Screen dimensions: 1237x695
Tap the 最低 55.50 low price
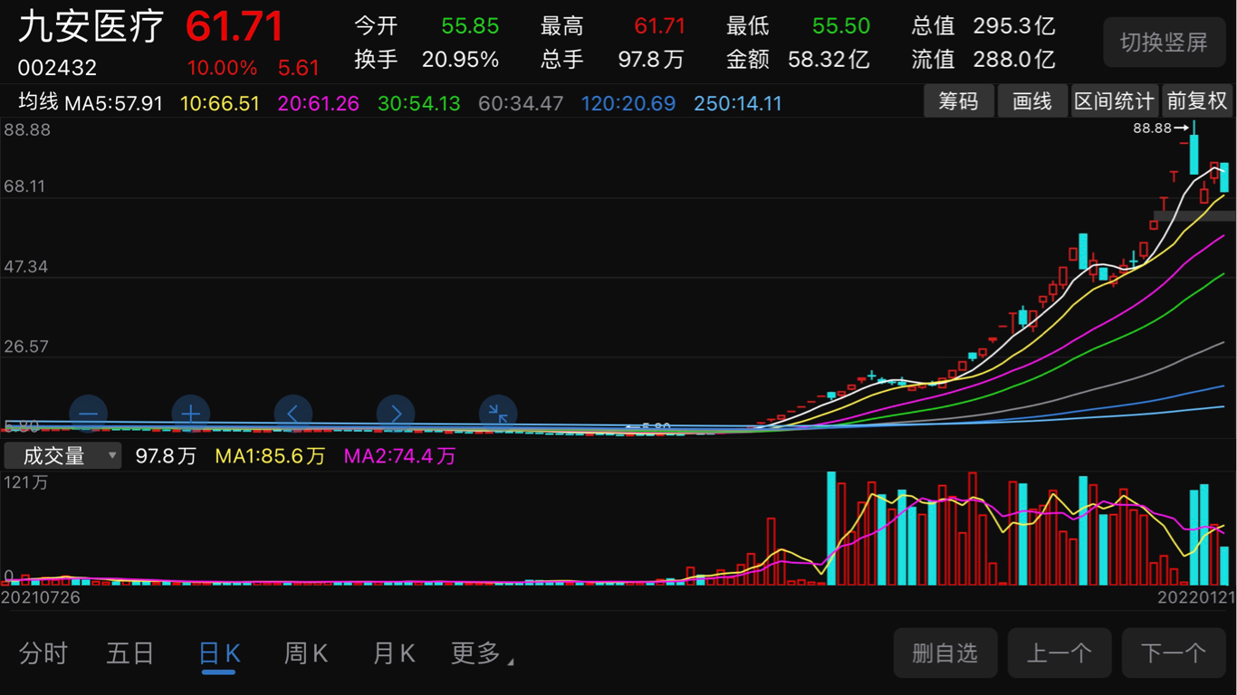798,26
